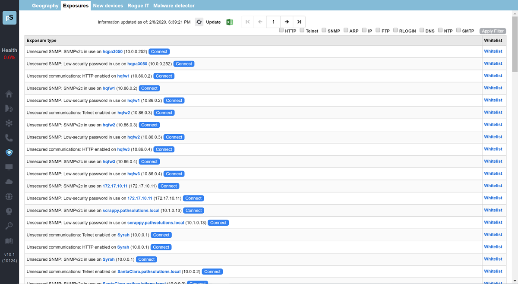Image resolution: width=518 pixels, height=284 pixels.
Task: Click the page number input field
Action: tap(273, 22)
